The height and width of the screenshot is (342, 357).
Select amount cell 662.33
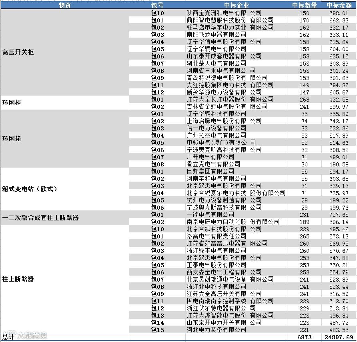tap(339, 20)
